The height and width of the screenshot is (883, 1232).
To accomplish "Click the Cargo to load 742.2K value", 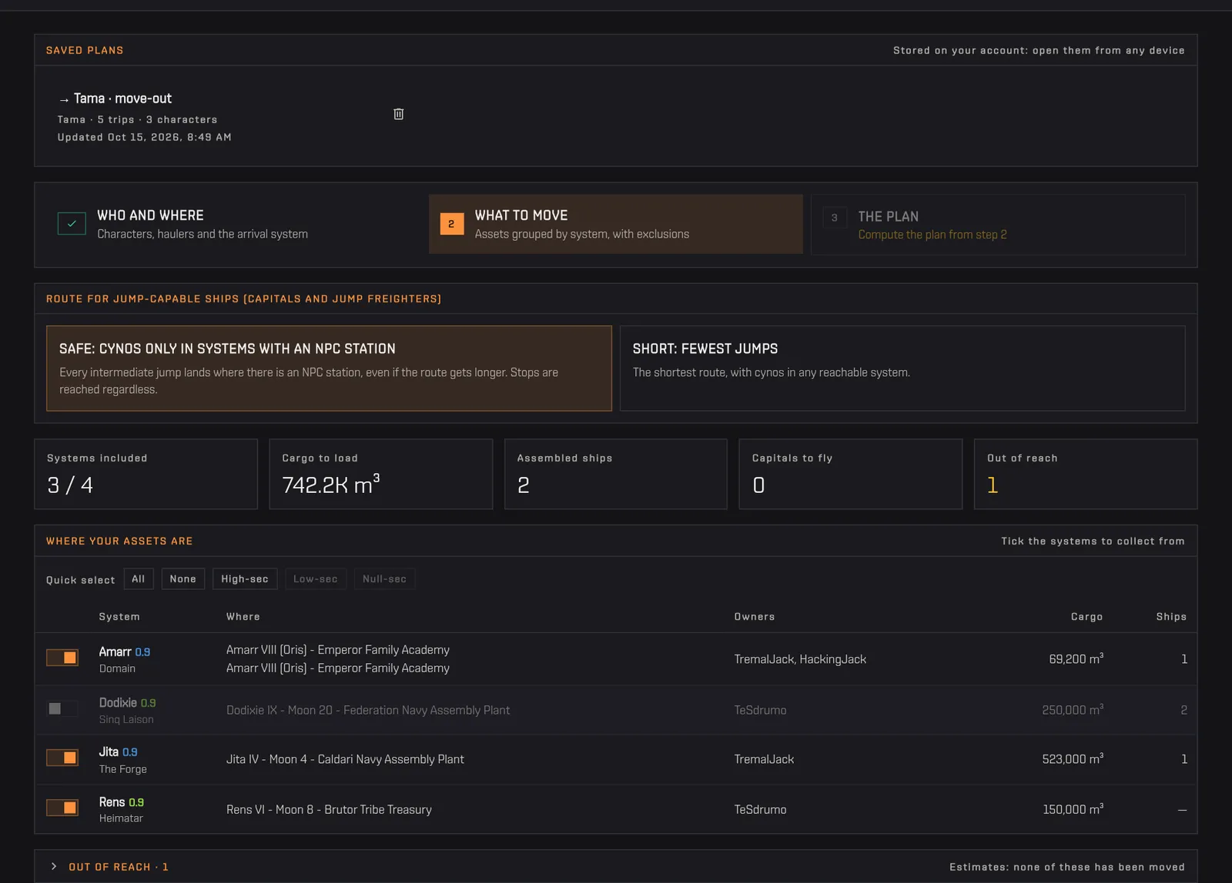I will click(331, 485).
